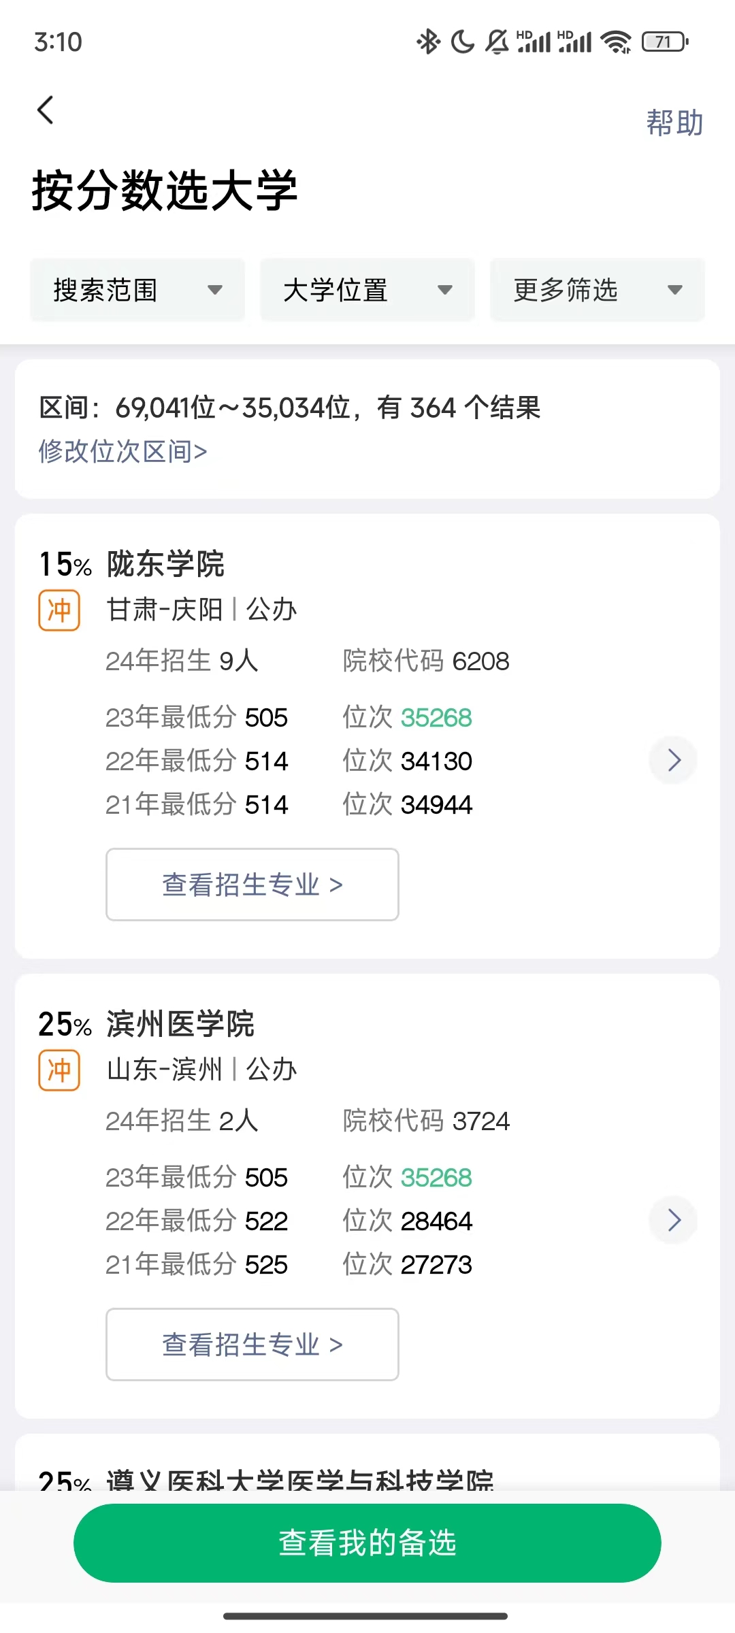Viewport: 735px width, 1633px height.
Task: View 招生专业 for 滨州医学院
Action: pos(252,1345)
